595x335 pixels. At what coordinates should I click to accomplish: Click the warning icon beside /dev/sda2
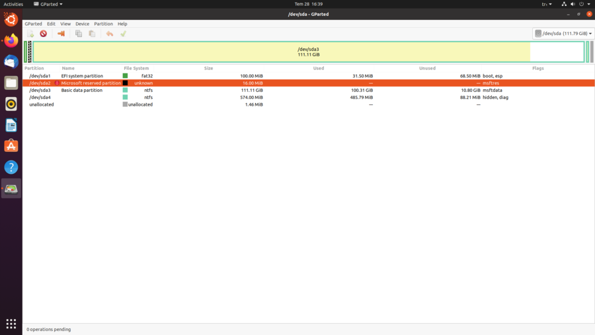pyautogui.click(x=57, y=83)
